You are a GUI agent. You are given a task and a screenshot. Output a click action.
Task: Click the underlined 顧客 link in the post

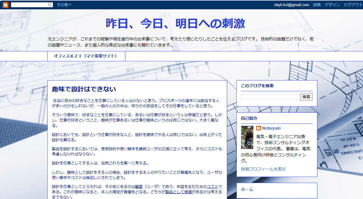click(x=139, y=187)
